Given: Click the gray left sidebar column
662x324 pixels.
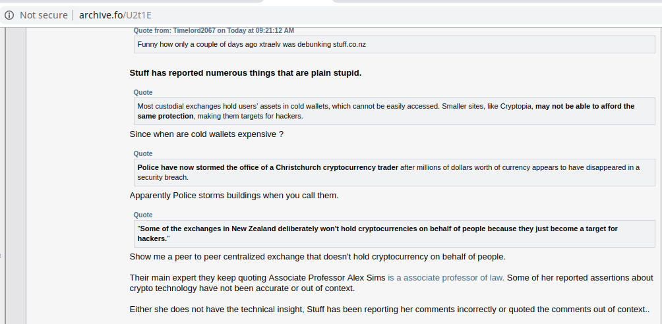Looking at the screenshot, I should coord(16,175).
